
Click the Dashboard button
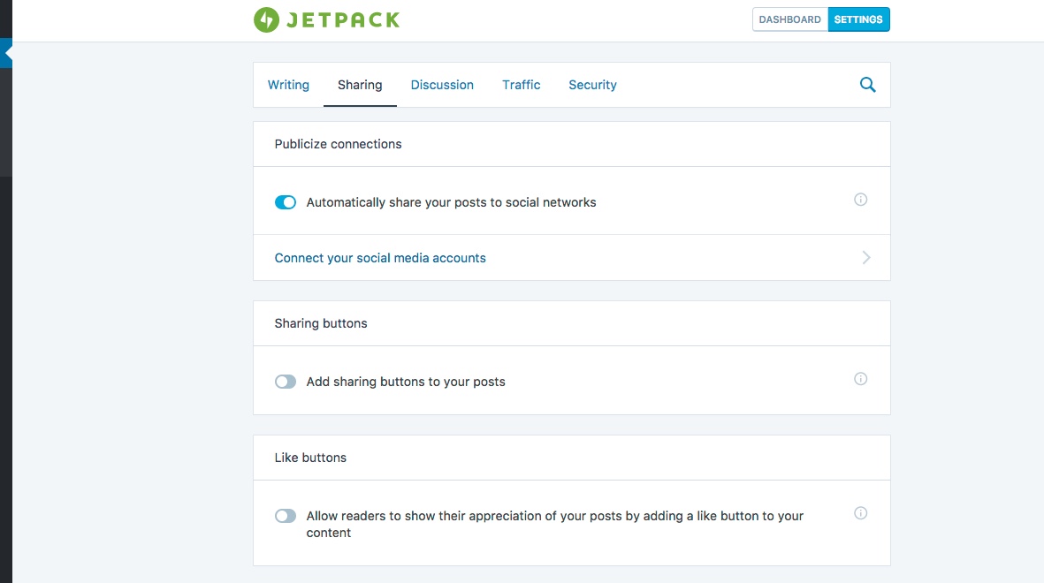pos(789,19)
